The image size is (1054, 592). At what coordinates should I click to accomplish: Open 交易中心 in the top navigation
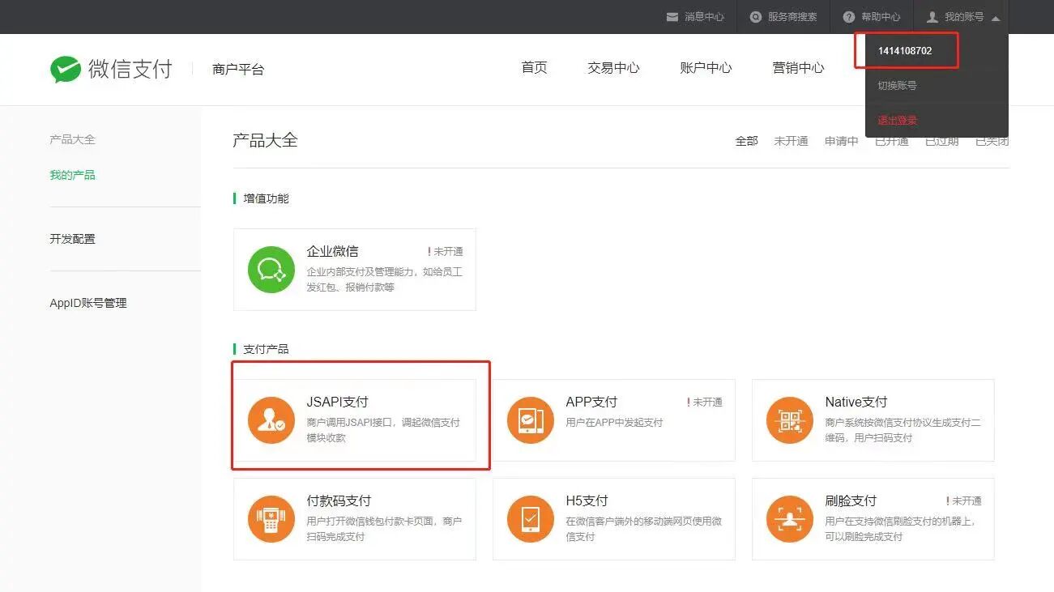coord(613,68)
